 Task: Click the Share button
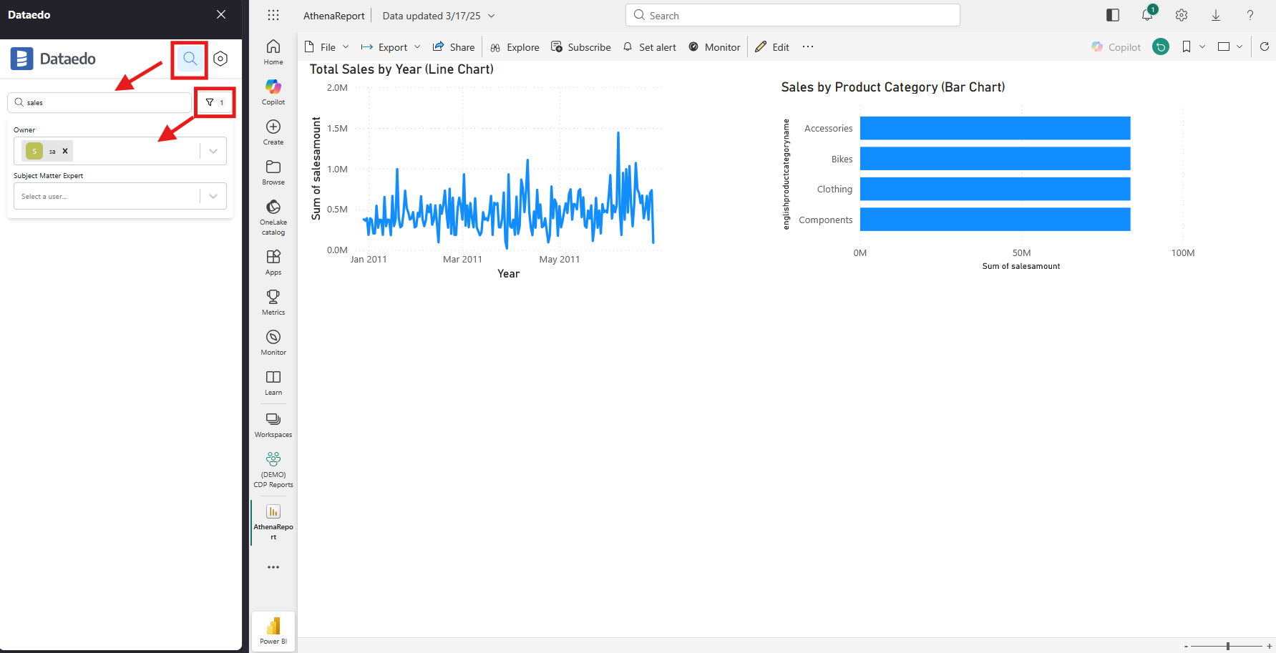454,47
